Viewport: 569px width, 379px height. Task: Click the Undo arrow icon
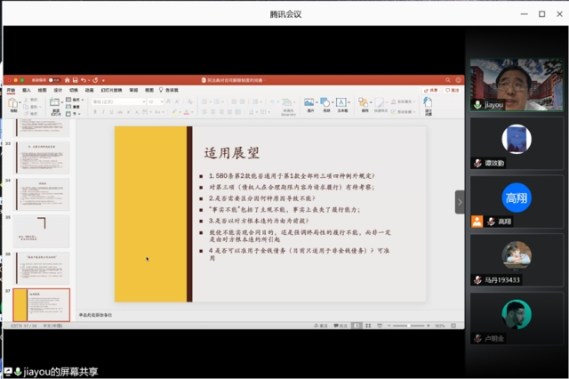click(x=84, y=80)
